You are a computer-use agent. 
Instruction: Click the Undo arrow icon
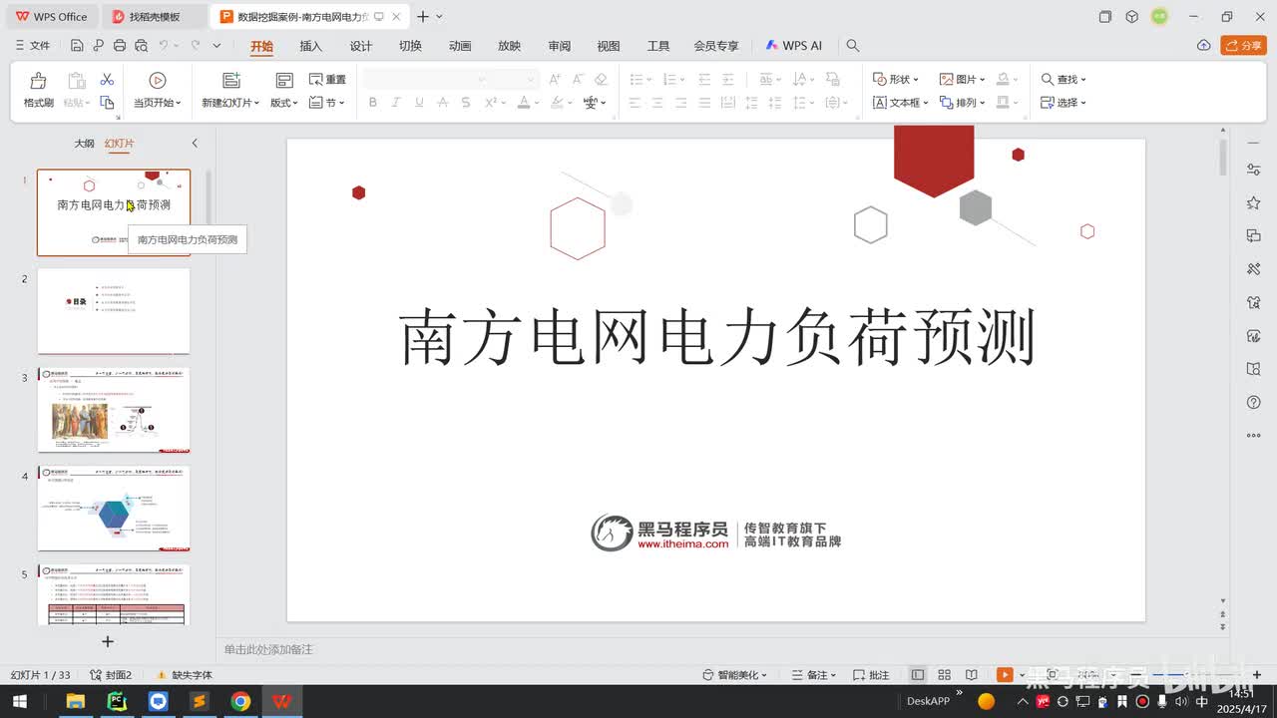click(164, 46)
